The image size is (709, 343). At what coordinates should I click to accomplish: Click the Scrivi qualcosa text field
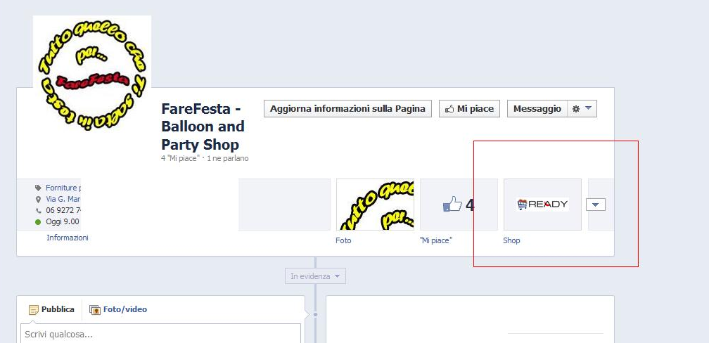(x=160, y=333)
